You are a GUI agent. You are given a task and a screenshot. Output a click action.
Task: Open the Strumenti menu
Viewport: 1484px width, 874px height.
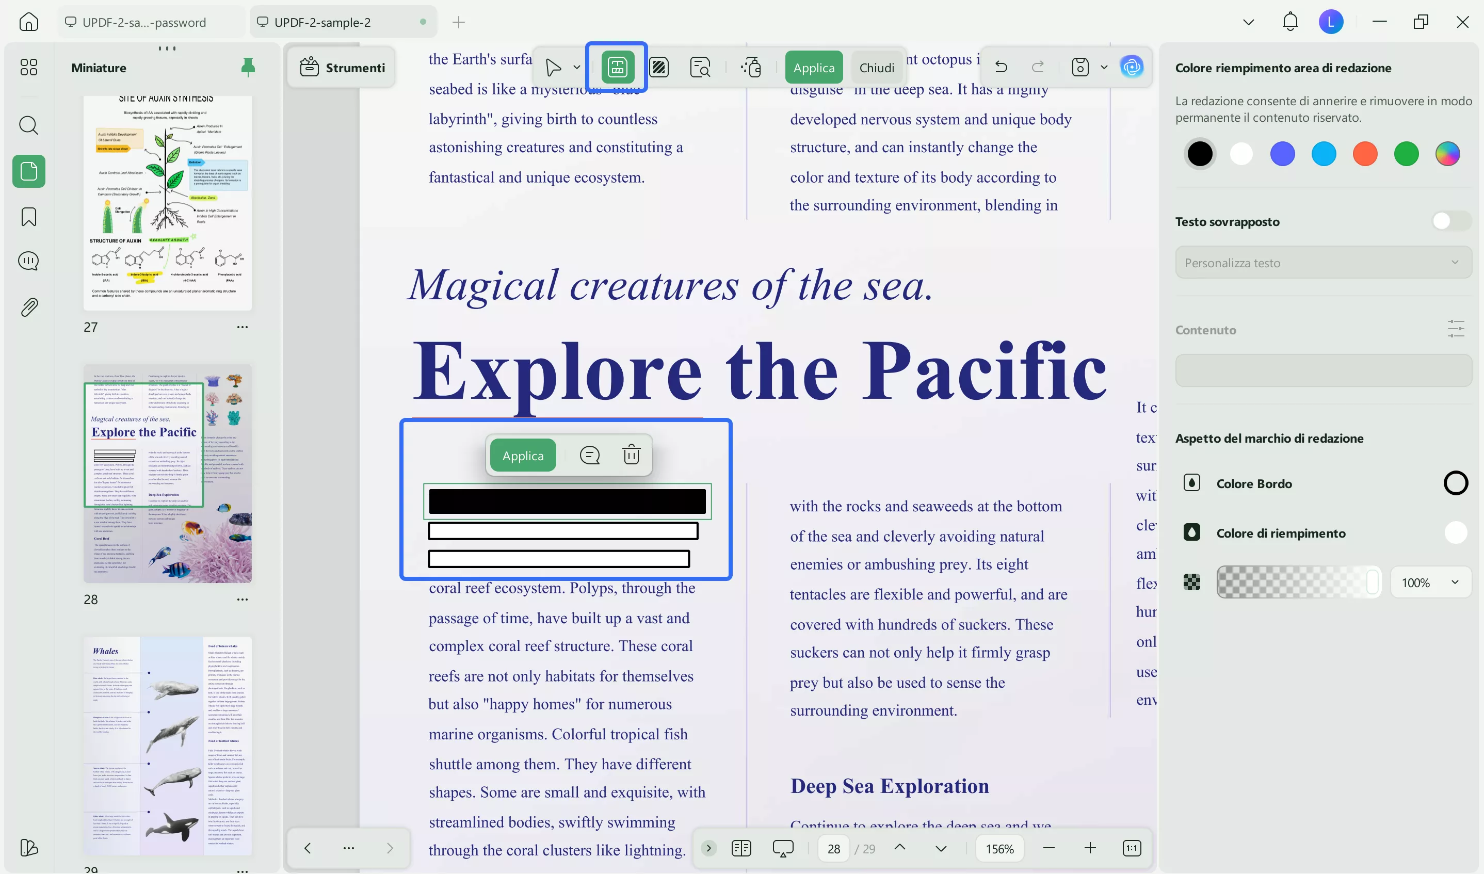tap(342, 68)
